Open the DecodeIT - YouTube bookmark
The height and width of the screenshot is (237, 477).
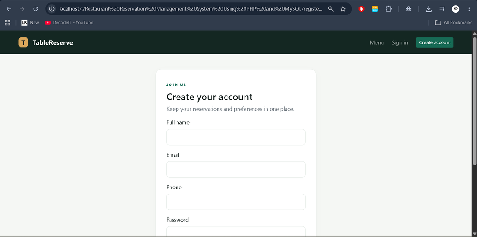(69, 22)
